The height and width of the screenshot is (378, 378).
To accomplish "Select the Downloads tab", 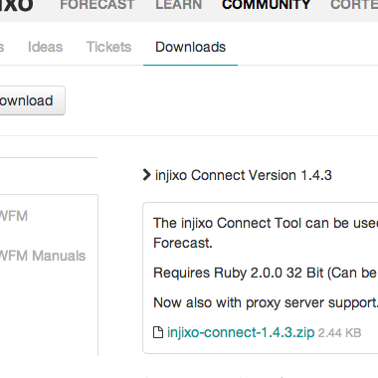I will coord(190,47).
